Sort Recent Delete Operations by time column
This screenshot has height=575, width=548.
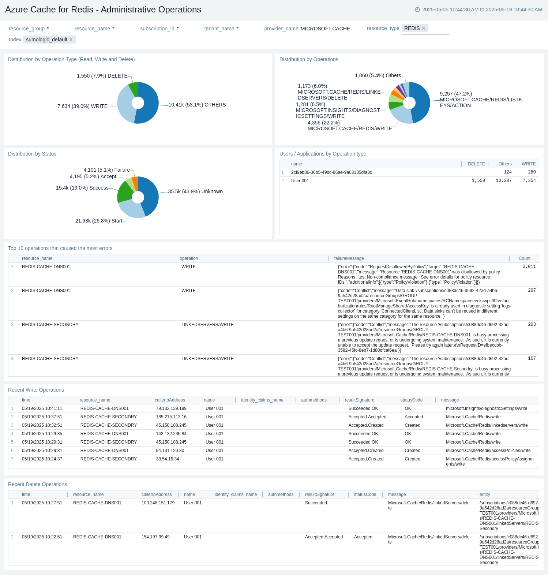click(x=26, y=494)
